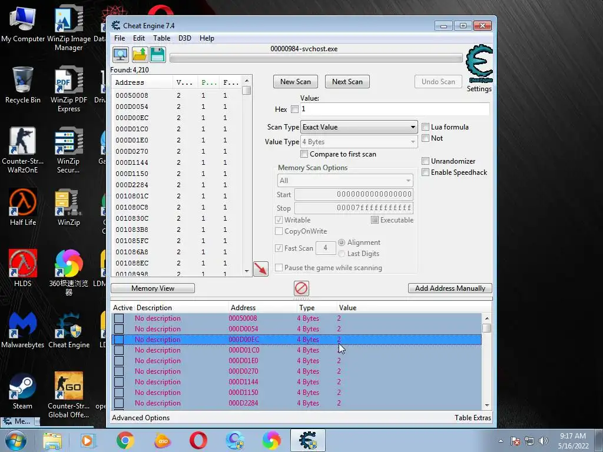Click the red clear address list icon
This screenshot has height=452, width=603.
tap(301, 288)
